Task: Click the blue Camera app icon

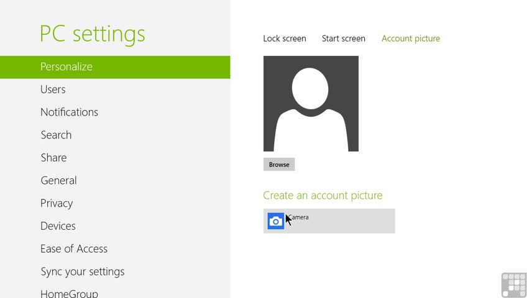Action: (275, 221)
